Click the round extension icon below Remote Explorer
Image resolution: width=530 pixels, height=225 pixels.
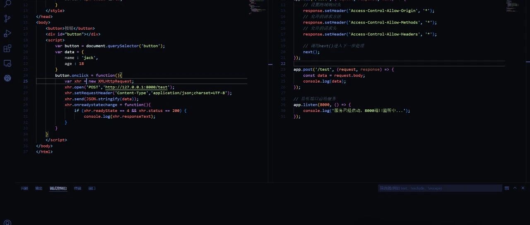(x=7, y=78)
